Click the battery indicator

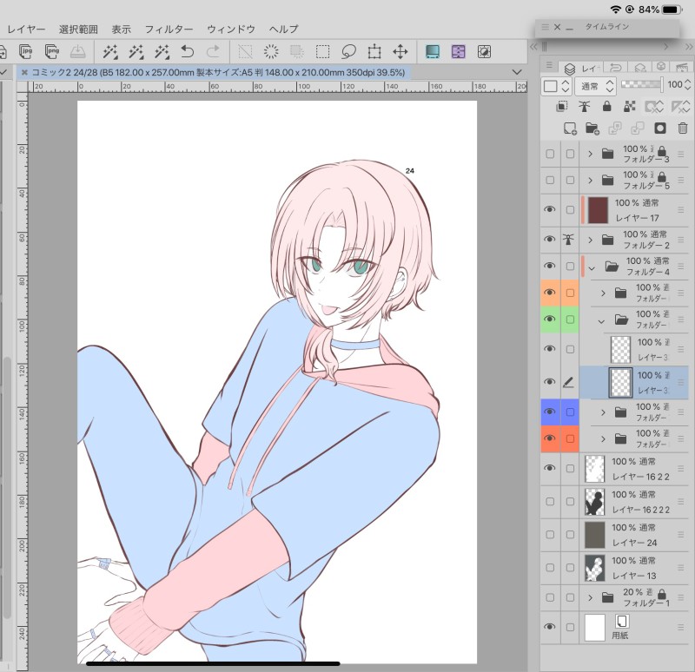pyautogui.click(x=672, y=10)
